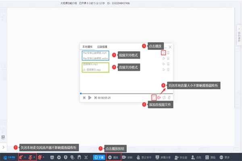242x161 pixels.
Task: Click the add audio/video file folder icon
Action: click(154, 97)
